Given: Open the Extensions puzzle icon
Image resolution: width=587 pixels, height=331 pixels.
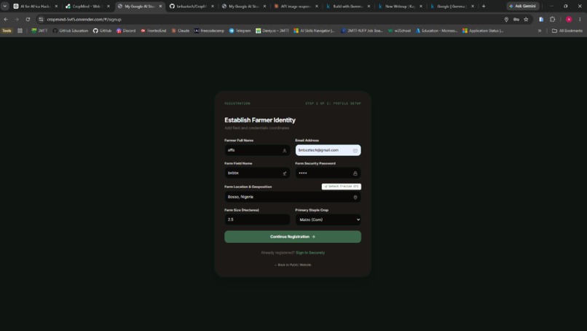Looking at the screenshot, I should 552,19.
